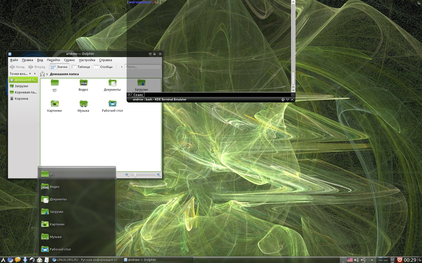The width and height of the screenshot is (422, 263).
Task: Switch to the LINUX.ORG.RU task in the taskbar
Action: pyautogui.click(x=86, y=260)
